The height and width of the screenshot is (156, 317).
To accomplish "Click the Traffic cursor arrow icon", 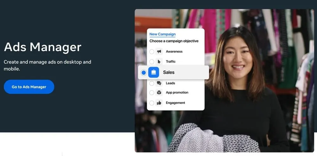I will pyautogui.click(x=159, y=62).
